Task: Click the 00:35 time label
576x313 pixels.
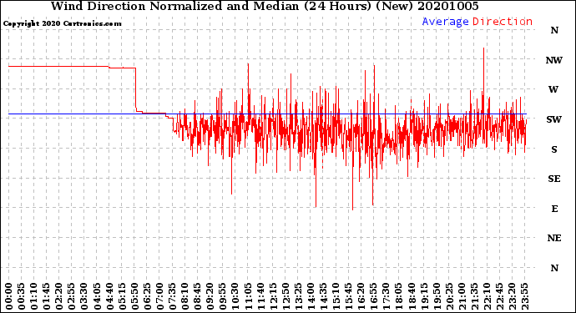Action: pyautogui.click(x=22, y=296)
